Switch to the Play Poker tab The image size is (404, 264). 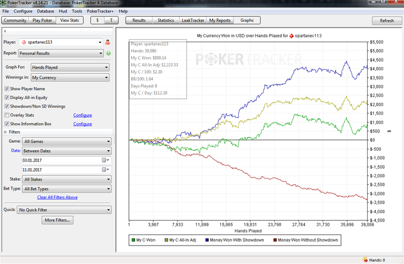pos(42,20)
